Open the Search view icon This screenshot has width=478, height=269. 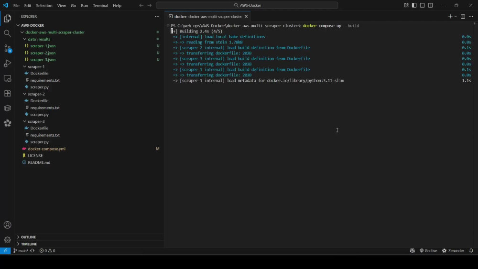point(7,33)
